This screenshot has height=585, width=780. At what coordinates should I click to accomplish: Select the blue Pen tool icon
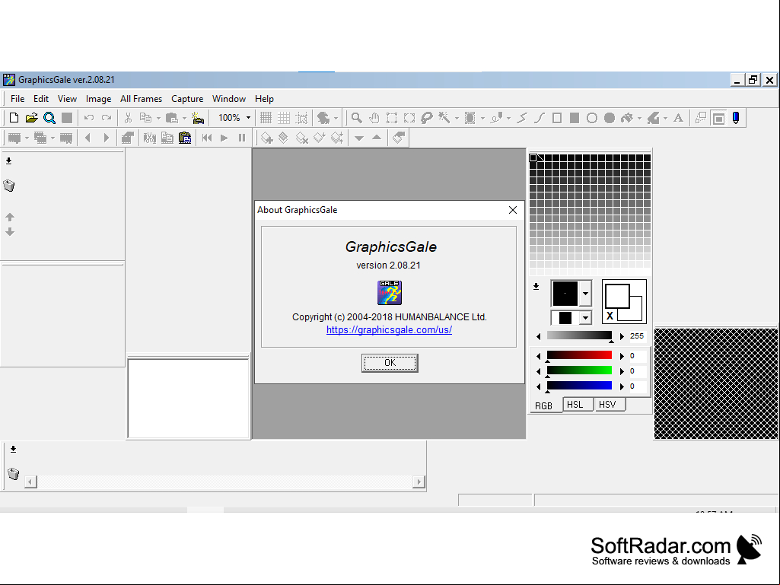[736, 118]
